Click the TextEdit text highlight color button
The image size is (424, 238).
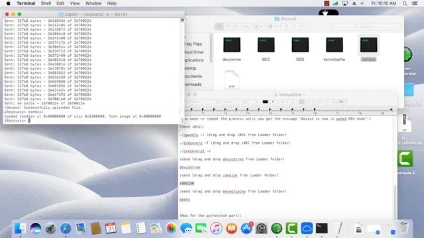[x=273, y=102]
